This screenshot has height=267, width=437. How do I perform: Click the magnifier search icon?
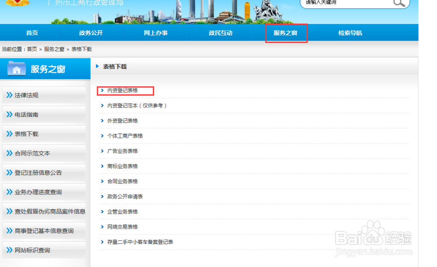point(399,3)
